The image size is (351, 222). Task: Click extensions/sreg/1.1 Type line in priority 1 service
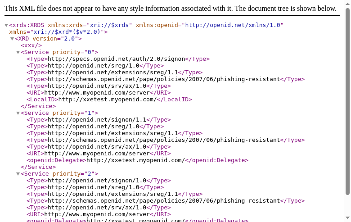coord(114,133)
